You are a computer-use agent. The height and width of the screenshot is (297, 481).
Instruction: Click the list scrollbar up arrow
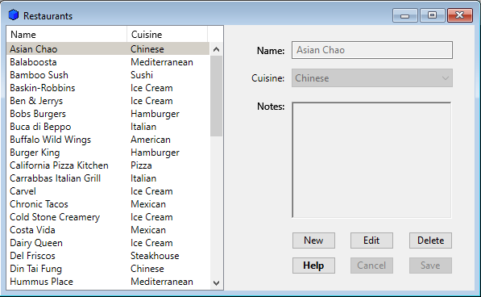tap(216, 49)
